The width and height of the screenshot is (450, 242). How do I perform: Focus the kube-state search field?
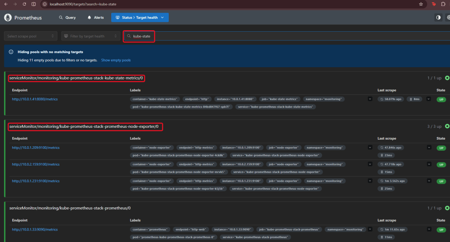(x=287, y=36)
